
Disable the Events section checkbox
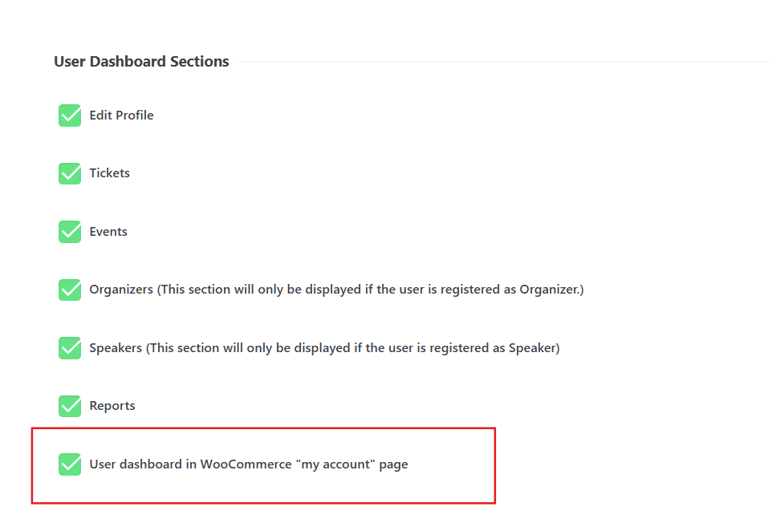tap(70, 232)
